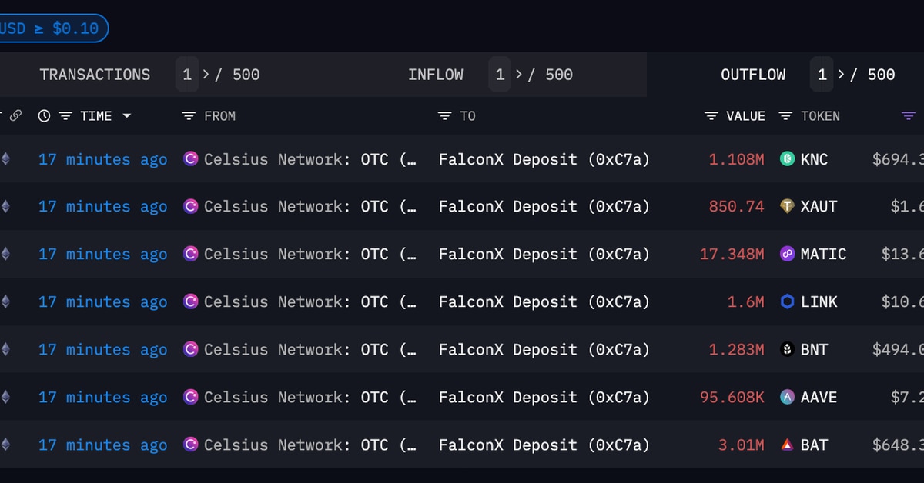Click the MATIC token icon
Image resolution: width=924 pixels, height=483 pixels.
click(x=787, y=254)
